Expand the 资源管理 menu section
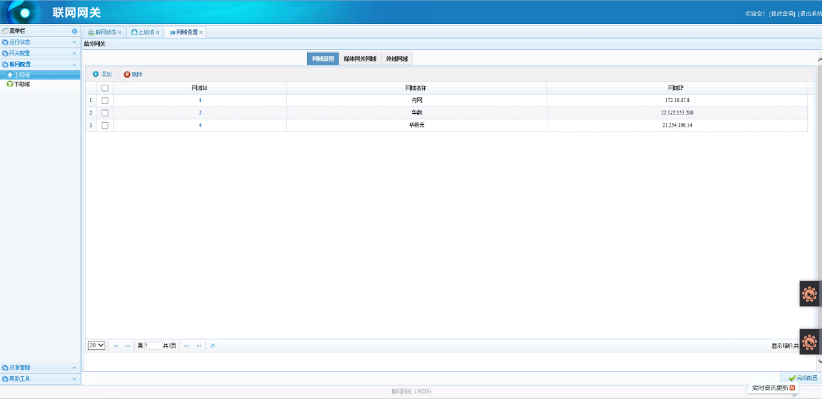The height and width of the screenshot is (399, 822). pos(40,367)
